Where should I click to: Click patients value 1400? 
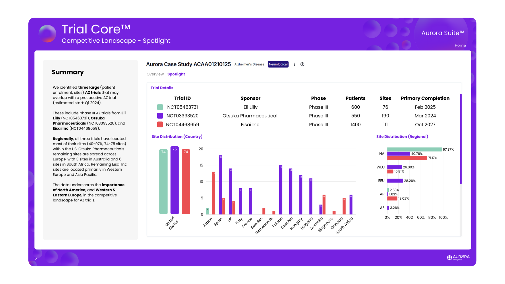click(355, 125)
